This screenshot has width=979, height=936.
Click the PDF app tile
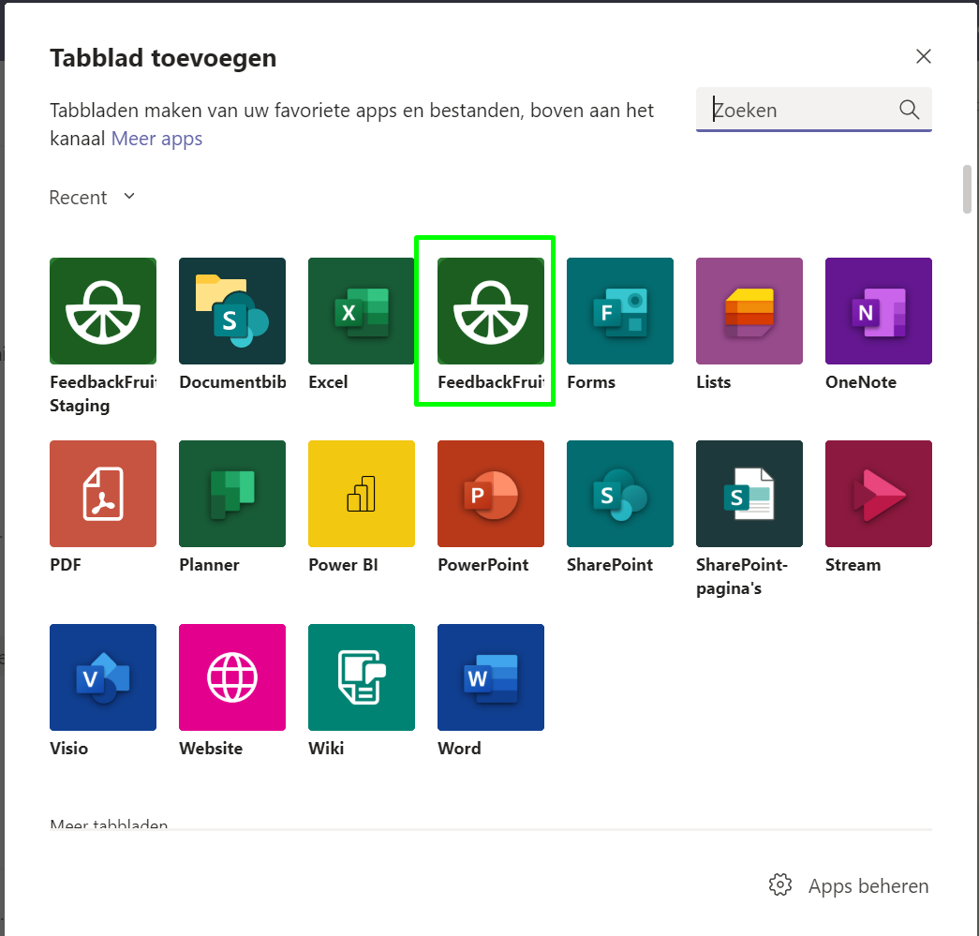103,494
